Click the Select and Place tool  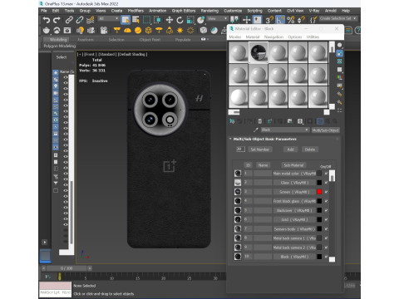click(200, 20)
